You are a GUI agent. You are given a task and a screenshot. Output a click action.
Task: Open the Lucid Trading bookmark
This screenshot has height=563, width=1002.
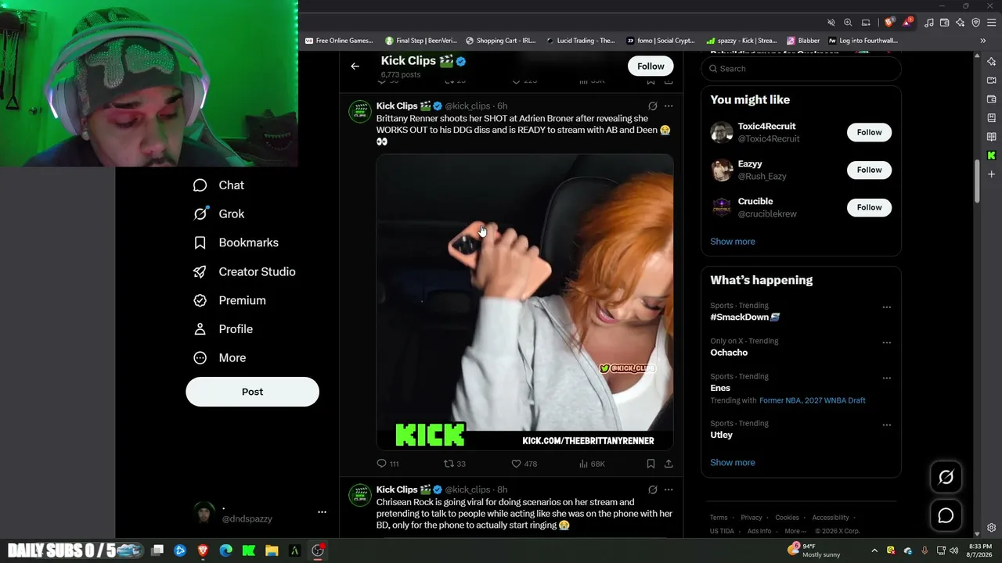(581, 41)
